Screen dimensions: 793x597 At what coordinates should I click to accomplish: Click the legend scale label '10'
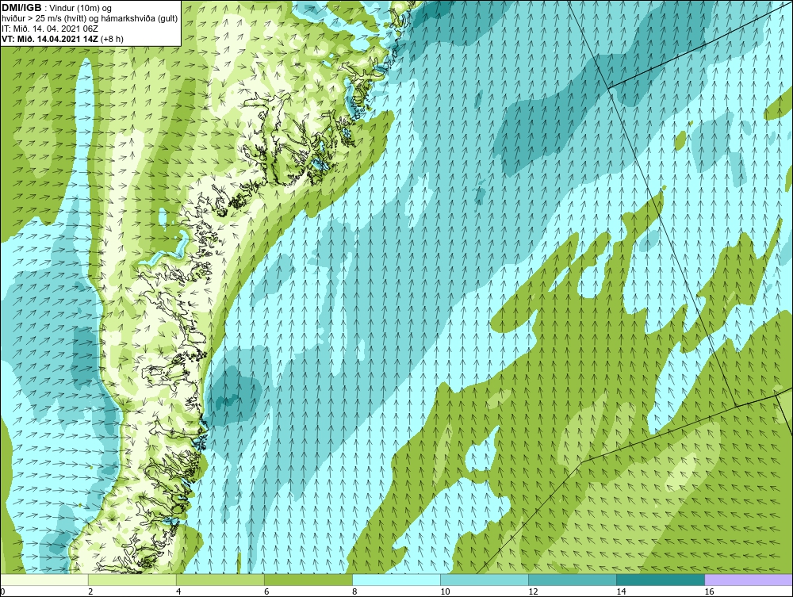pos(445,591)
